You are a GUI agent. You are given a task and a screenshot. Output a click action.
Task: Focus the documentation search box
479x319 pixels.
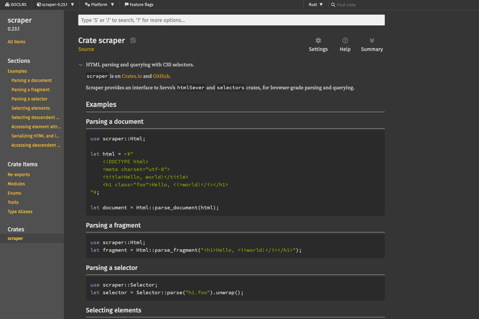[231, 20]
